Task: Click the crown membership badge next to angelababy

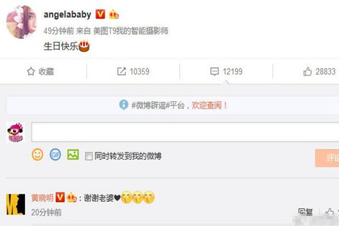Action: tap(114, 15)
